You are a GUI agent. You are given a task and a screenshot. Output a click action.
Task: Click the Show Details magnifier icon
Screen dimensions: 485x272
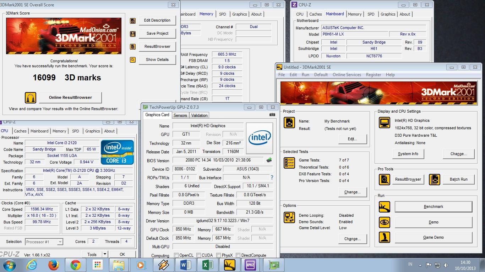pyautogui.click(x=133, y=60)
